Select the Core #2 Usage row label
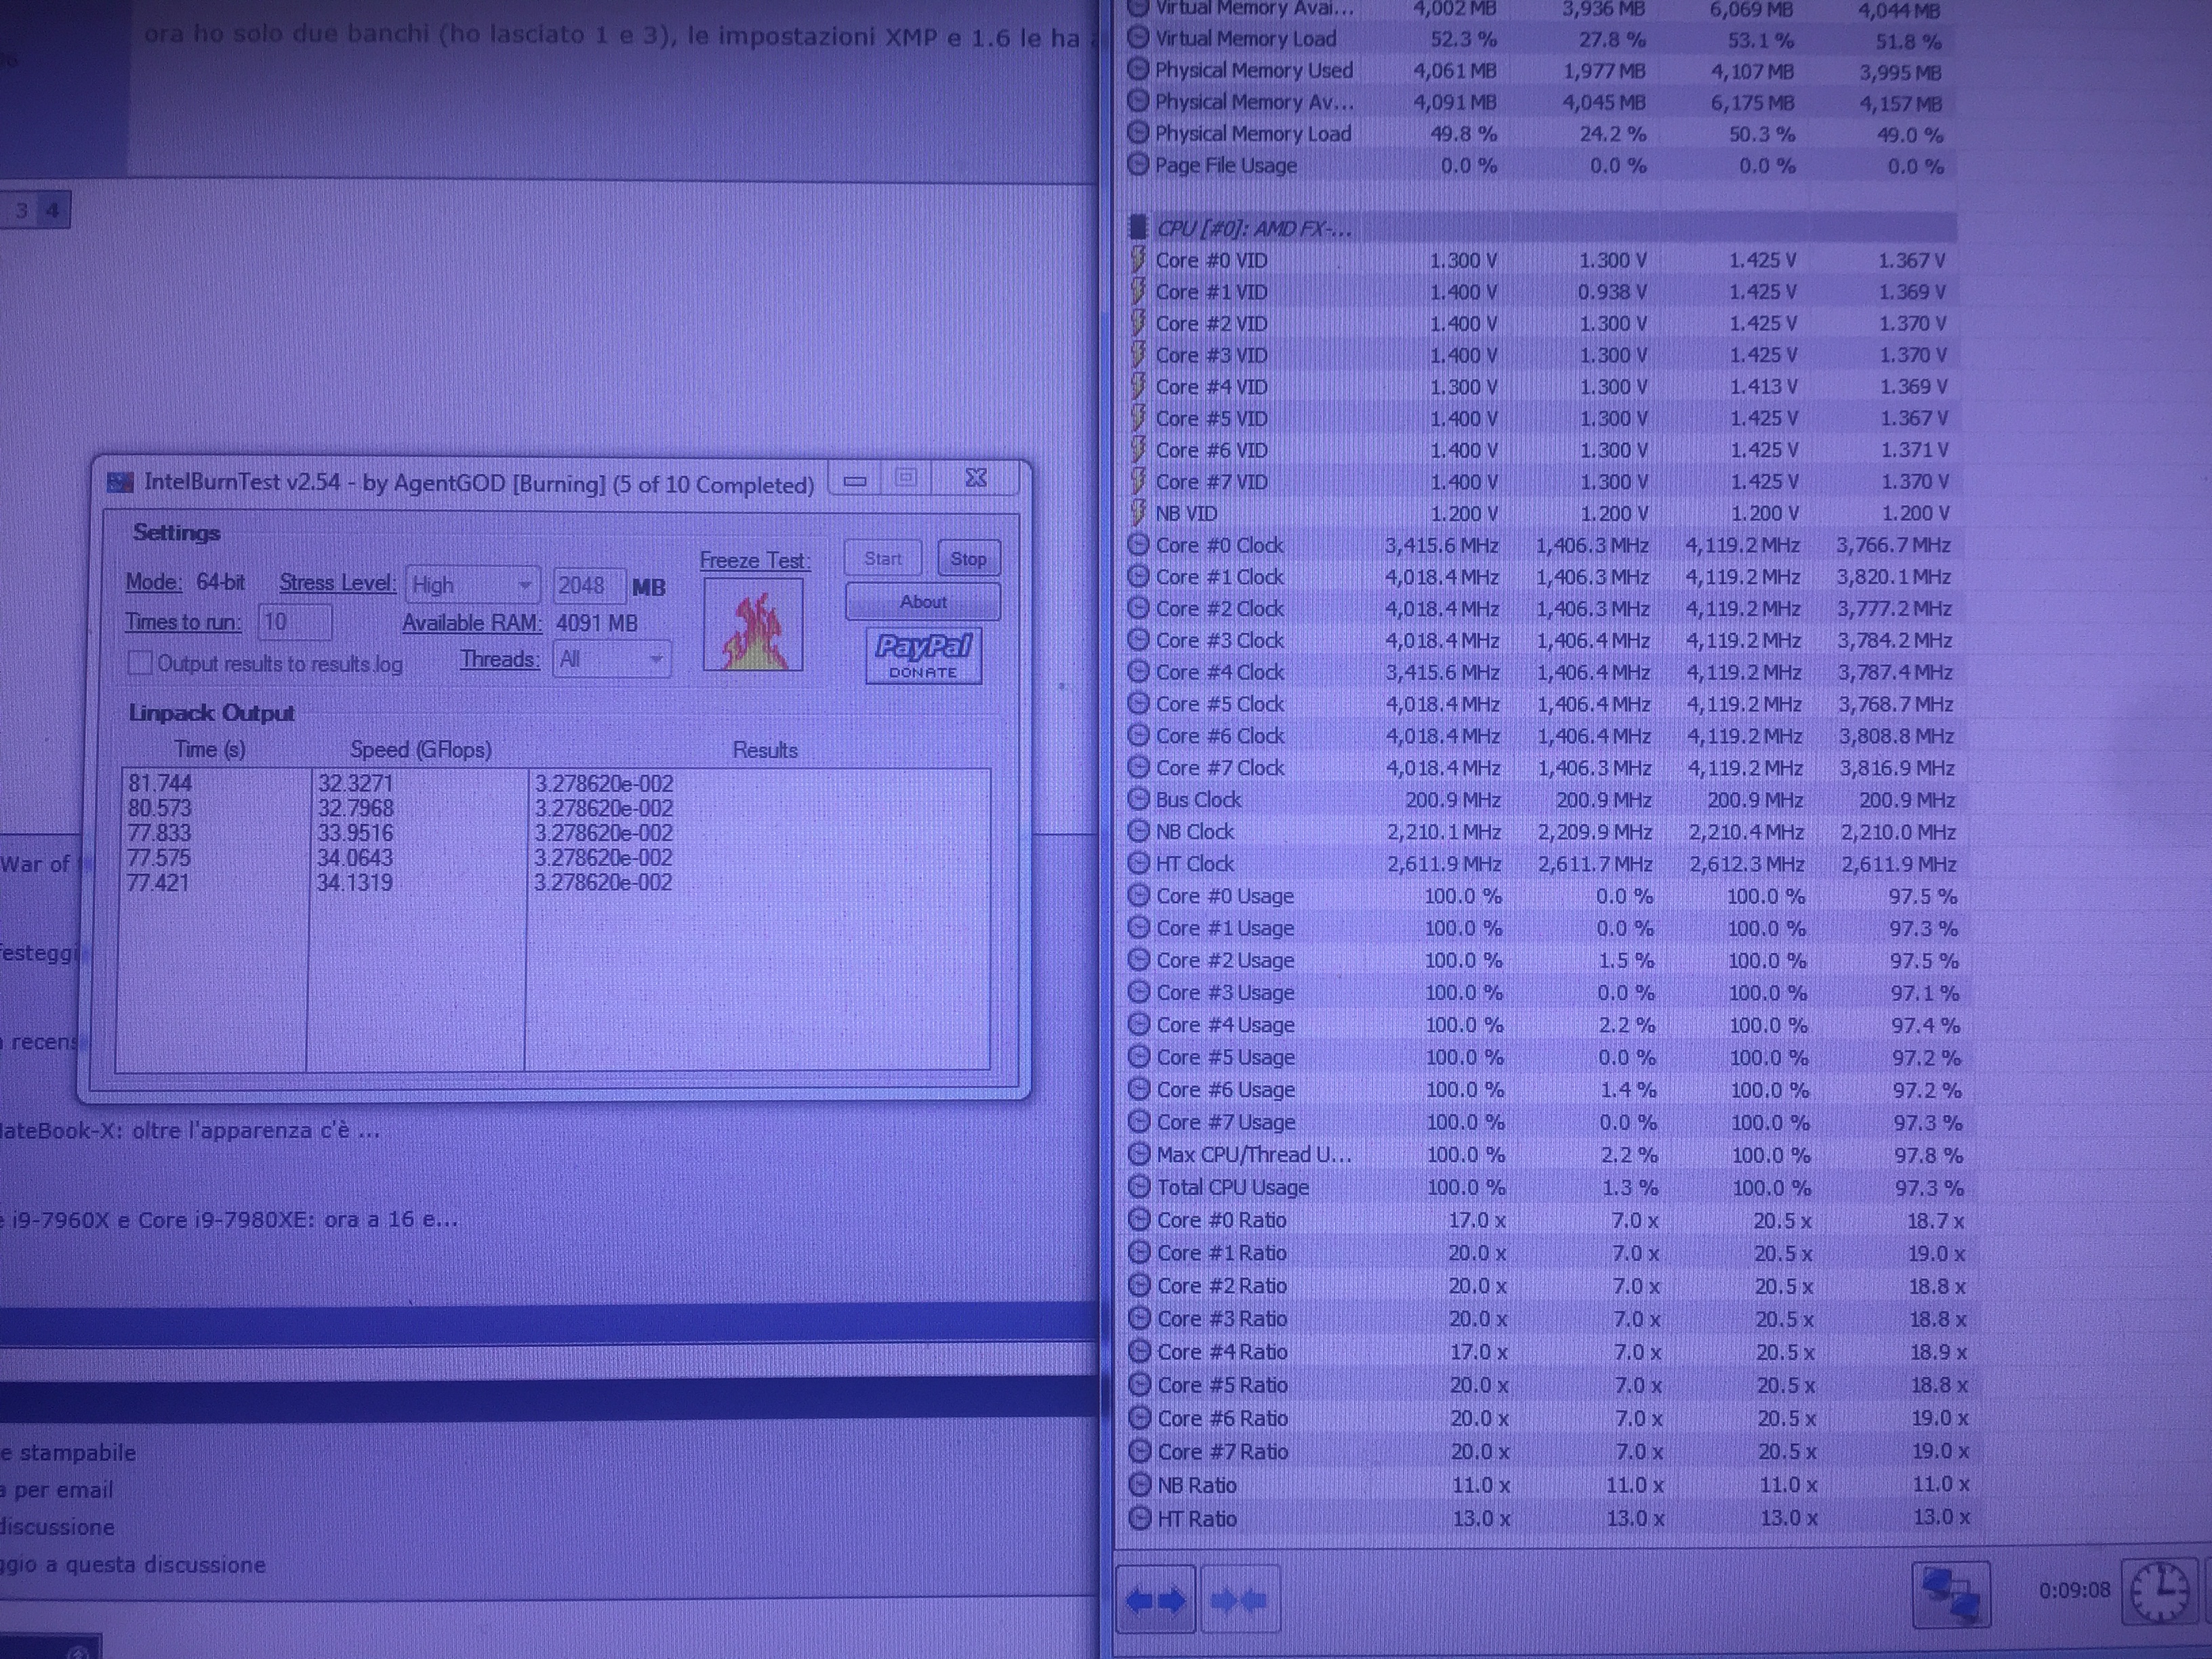Image resolution: width=2212 pixels, height=1659 pixels. (1225, 960)
